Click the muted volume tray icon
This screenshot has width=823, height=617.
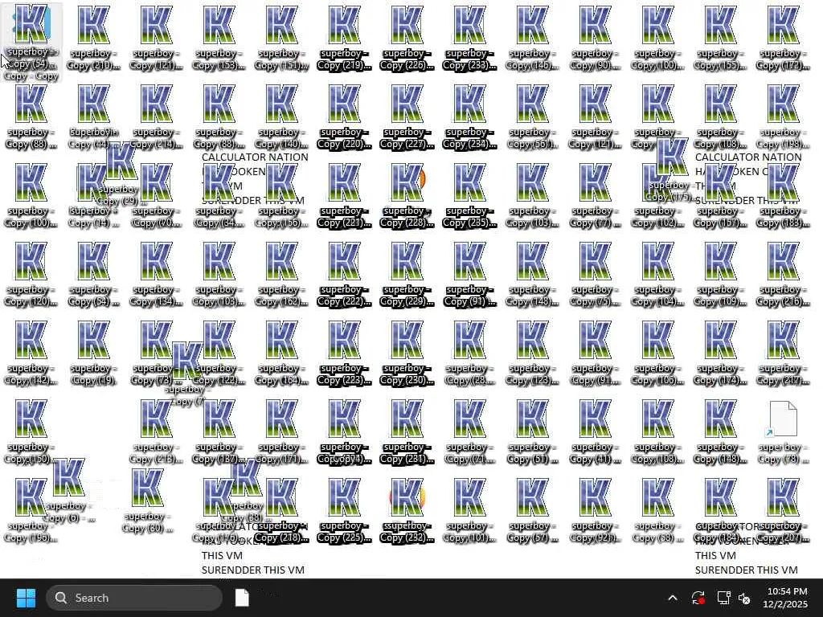(744, 598)
